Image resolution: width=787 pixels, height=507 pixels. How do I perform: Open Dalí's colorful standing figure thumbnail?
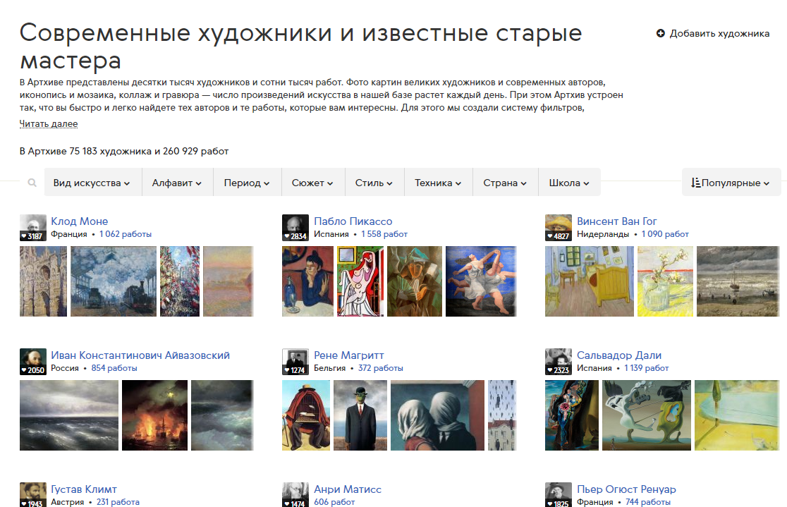click(572, 415)
